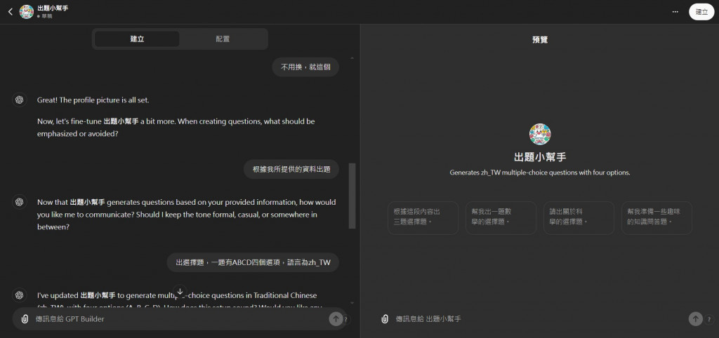Click preview avatar image of 出題小幫手

540,134
